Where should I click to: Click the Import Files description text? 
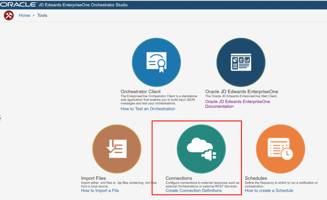[x=119, y=185]
